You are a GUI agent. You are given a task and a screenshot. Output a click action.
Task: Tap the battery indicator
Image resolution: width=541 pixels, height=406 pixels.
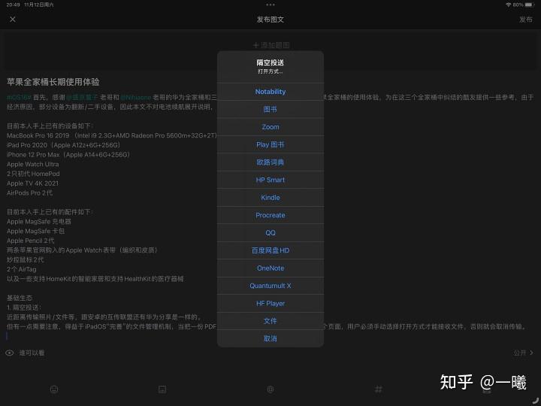tap(530, 5)
